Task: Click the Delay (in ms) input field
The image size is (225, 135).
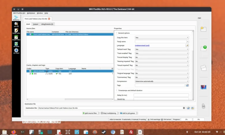Action: (161, 95)
